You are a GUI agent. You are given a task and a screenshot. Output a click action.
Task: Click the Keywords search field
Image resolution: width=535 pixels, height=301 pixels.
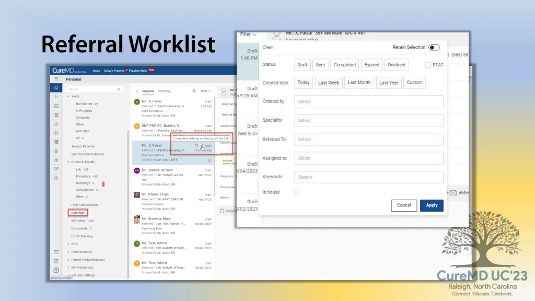pos(368,177)
